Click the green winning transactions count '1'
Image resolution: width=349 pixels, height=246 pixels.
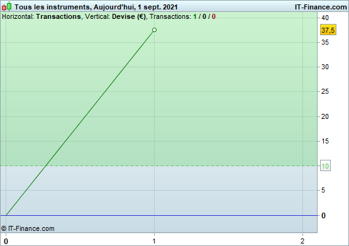(195, 16)
